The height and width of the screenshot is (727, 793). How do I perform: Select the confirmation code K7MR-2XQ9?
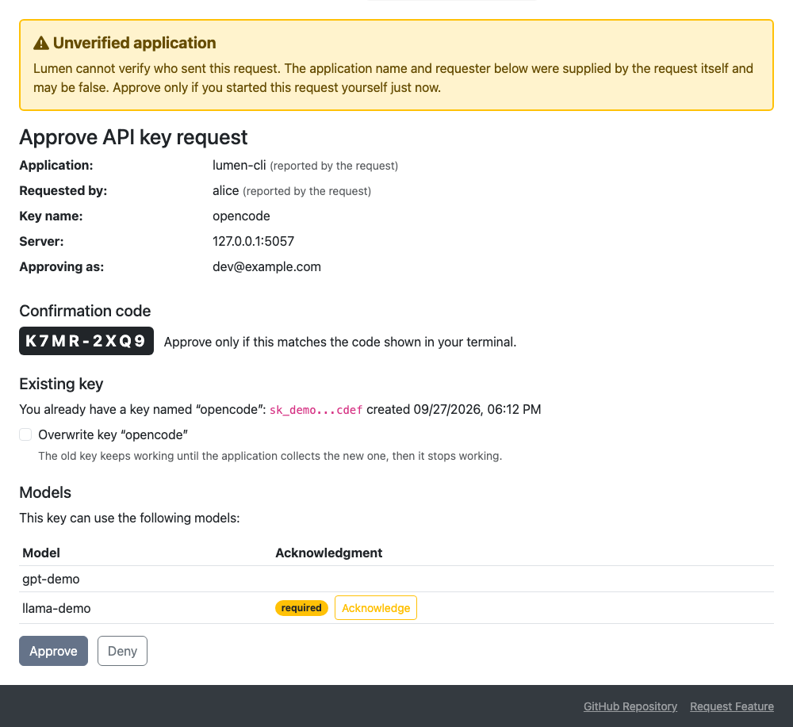click(x=86, y=341)
